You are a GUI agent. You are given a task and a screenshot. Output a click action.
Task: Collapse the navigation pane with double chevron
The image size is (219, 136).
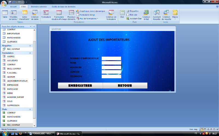click(34, 26)
